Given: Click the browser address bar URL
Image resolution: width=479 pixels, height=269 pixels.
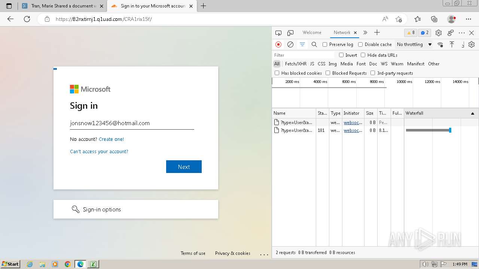Looking at the screenshot, I should [x=104, y=19].
